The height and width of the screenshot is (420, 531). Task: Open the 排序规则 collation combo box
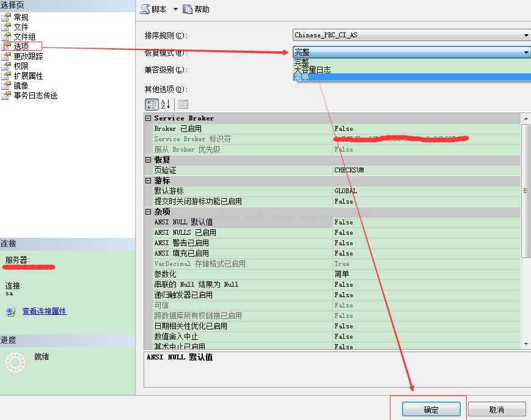pos(411,35)
